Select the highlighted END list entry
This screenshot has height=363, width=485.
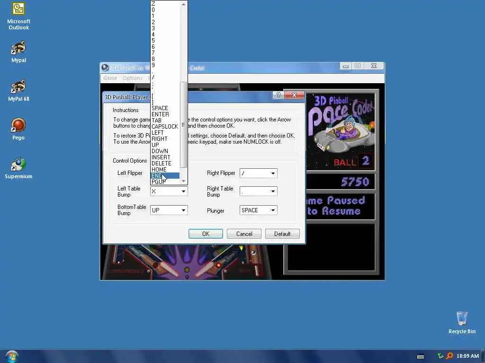165,176
